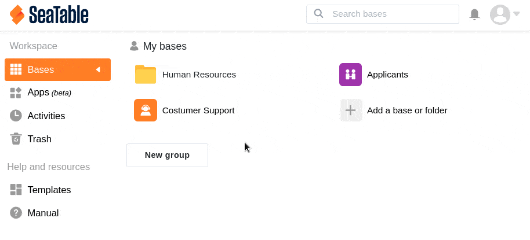
Task: Open Templates from Help section
Action: [49, 190]
